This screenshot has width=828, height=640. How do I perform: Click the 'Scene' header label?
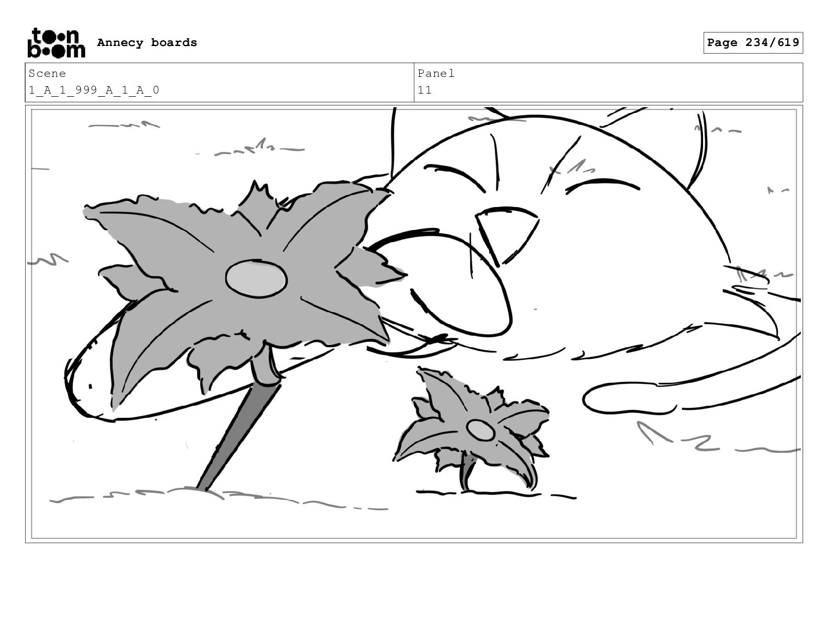click(47, 74)
